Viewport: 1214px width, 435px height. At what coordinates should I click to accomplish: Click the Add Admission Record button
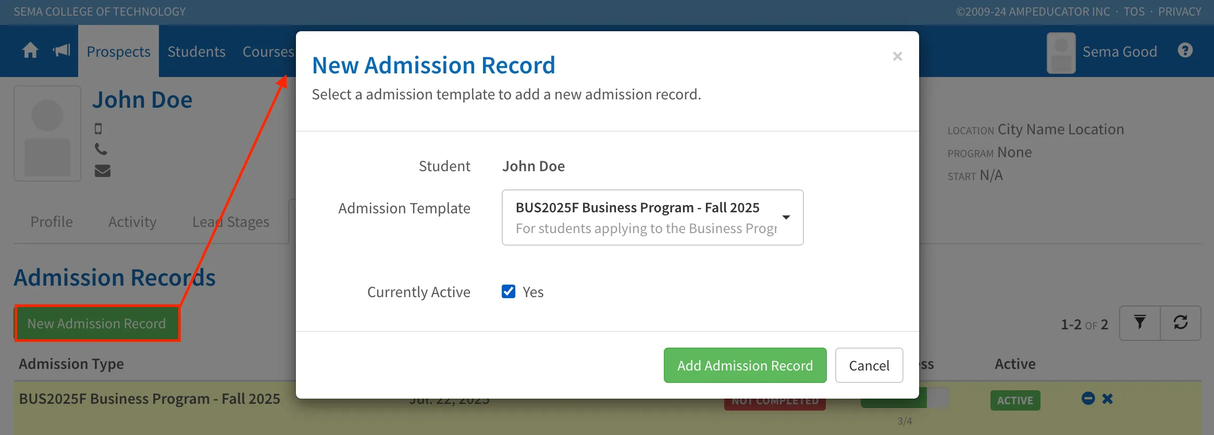[745, 365]
